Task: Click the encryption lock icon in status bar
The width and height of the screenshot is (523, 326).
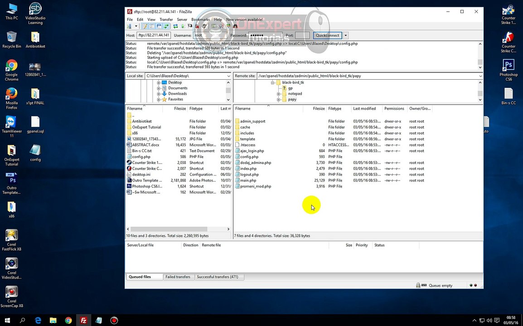Action: tap(418, 286)
